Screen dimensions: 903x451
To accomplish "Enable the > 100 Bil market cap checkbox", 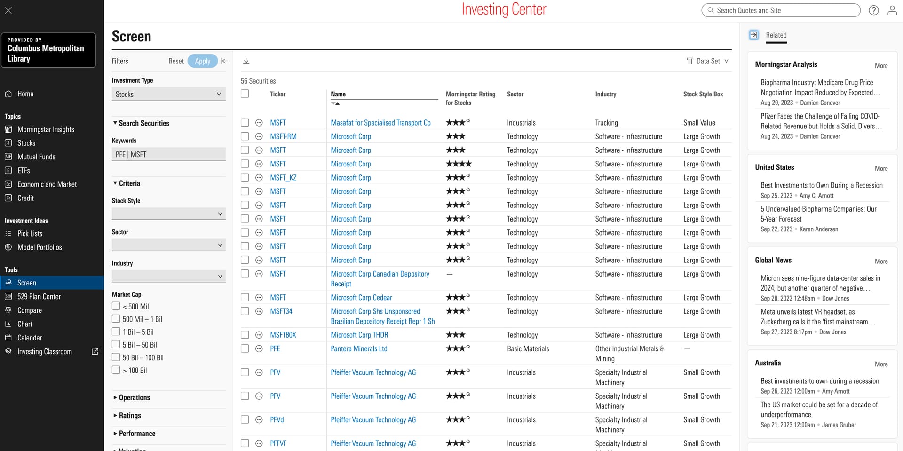I will tap(116, 370).
